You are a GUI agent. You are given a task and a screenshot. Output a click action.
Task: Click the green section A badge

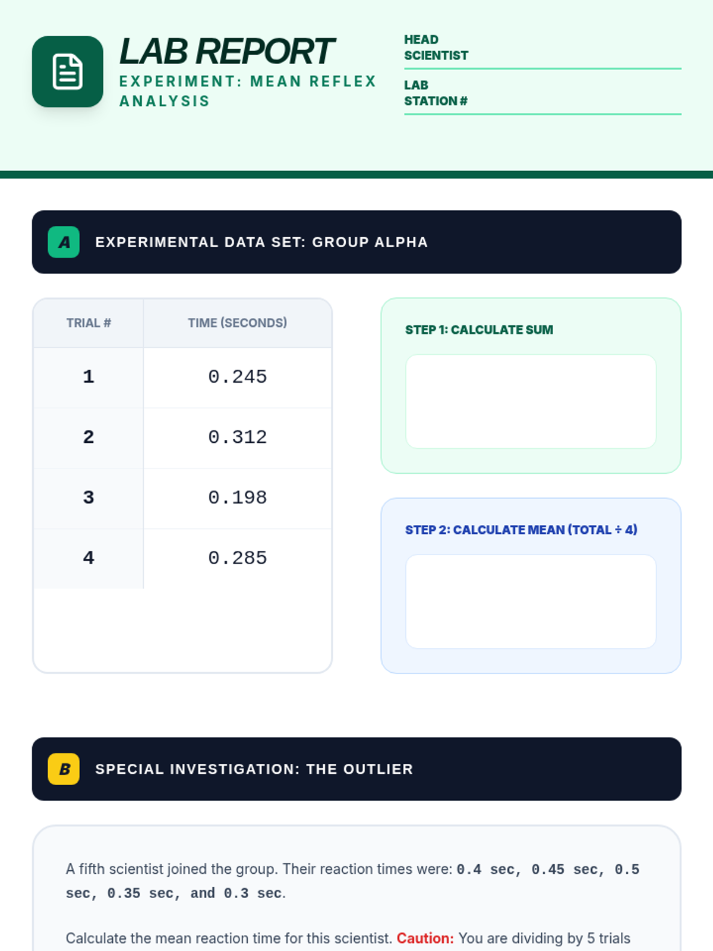point(64,242)
